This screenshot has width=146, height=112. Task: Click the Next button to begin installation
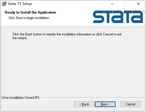(x=105, y=104)
